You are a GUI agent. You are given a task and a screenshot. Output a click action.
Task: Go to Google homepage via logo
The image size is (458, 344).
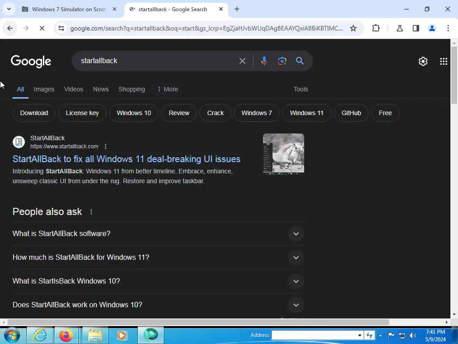pyautogui.click(x=31, y=61)
